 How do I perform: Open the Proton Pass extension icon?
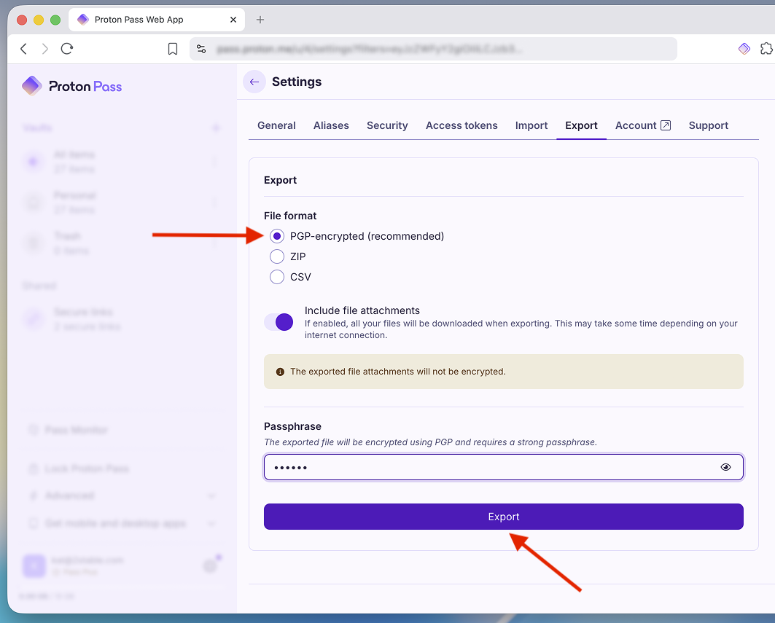click(x=744, y=48)
